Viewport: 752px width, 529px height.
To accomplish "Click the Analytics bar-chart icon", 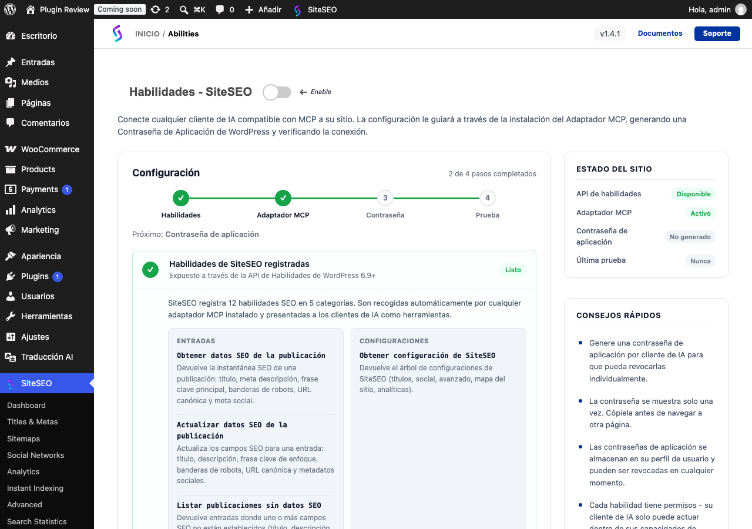I will click(x=11, y=210).
